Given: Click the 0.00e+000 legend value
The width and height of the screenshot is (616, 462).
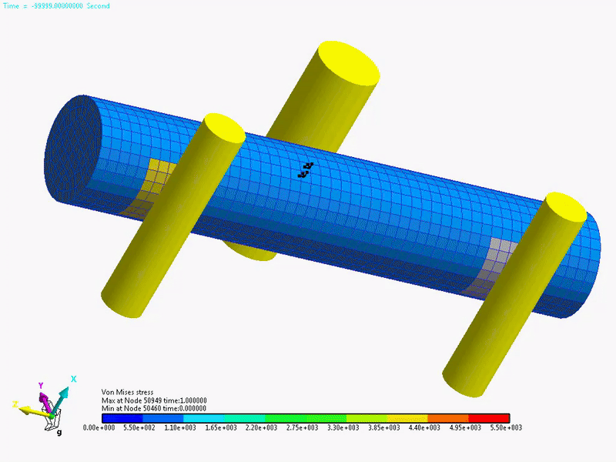Looking at the screenshot, I should click(99, 427).
